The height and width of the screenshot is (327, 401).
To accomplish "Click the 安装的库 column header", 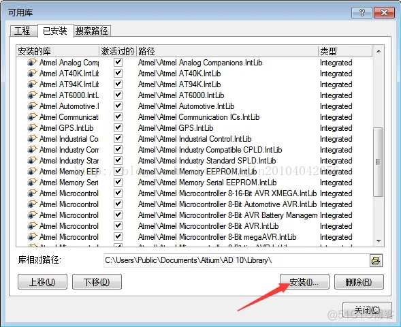I will tap(58, 51).
